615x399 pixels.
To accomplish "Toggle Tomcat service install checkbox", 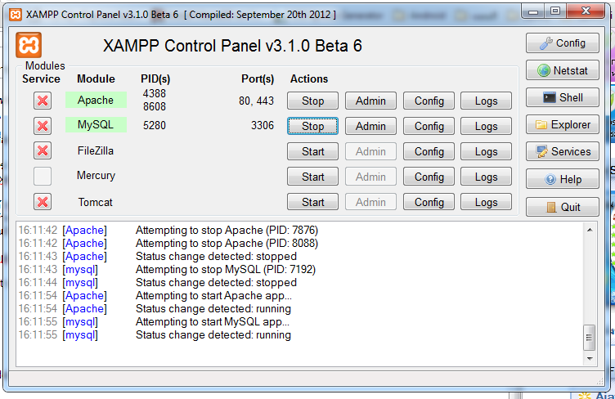I will 43,202.
